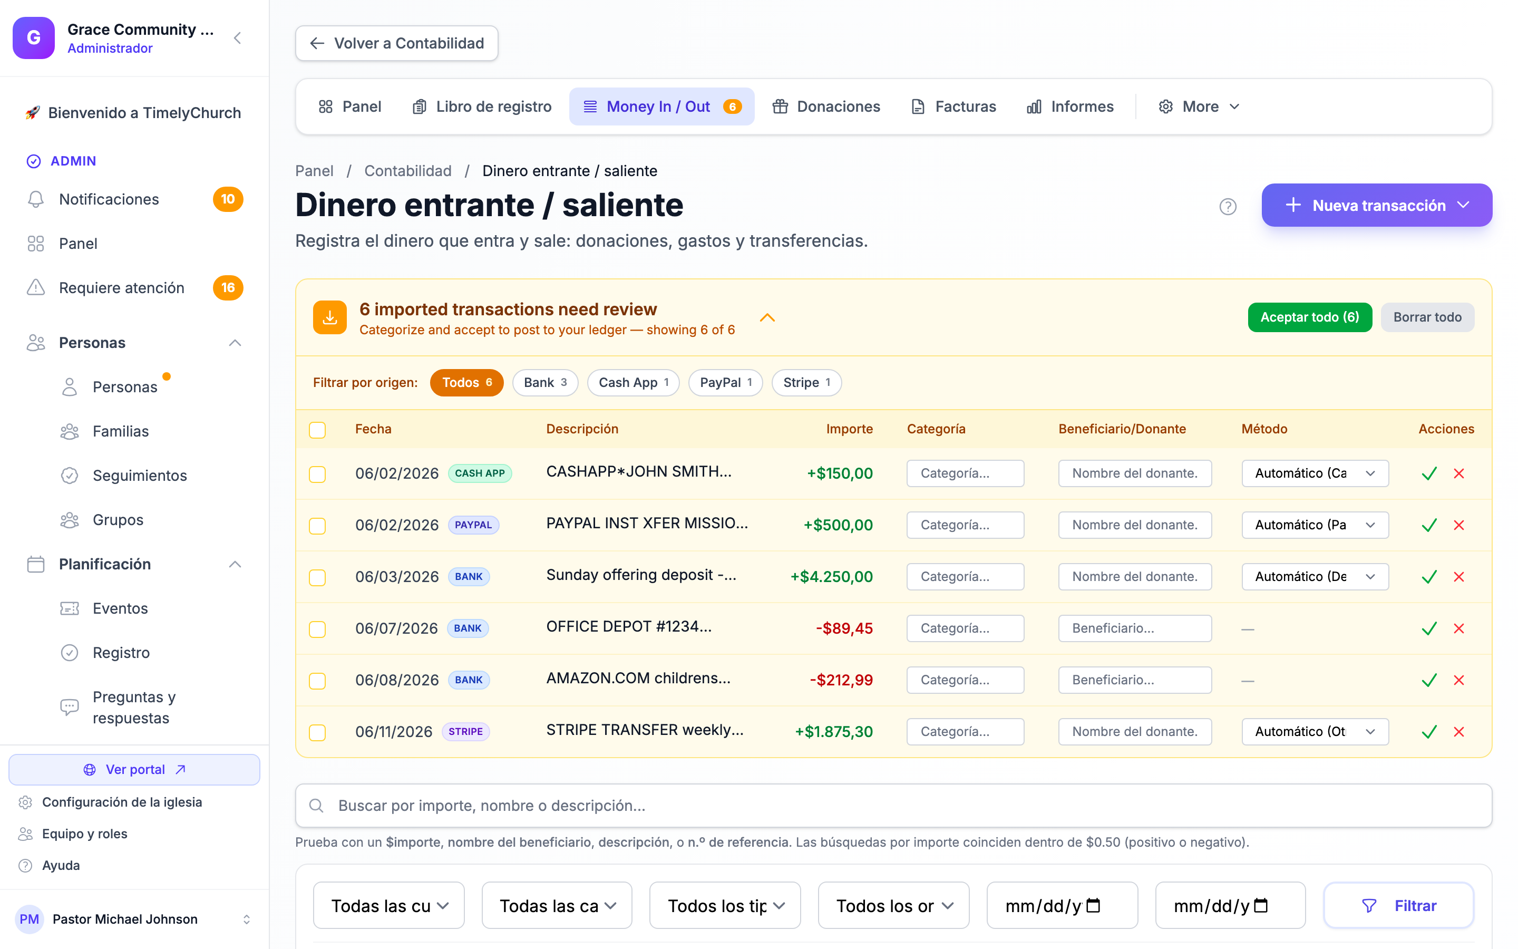Accept the AMAZON.COM transaction checkmark
The image size is (1518, 949).
(1429, 680)
